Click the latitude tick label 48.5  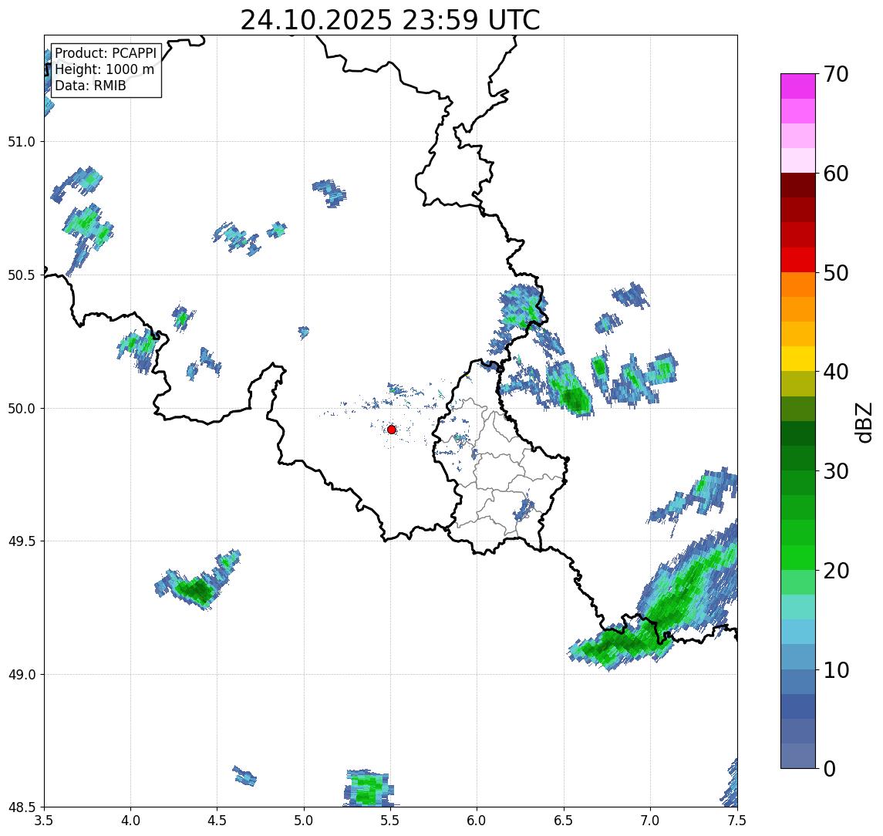[22, 807]
